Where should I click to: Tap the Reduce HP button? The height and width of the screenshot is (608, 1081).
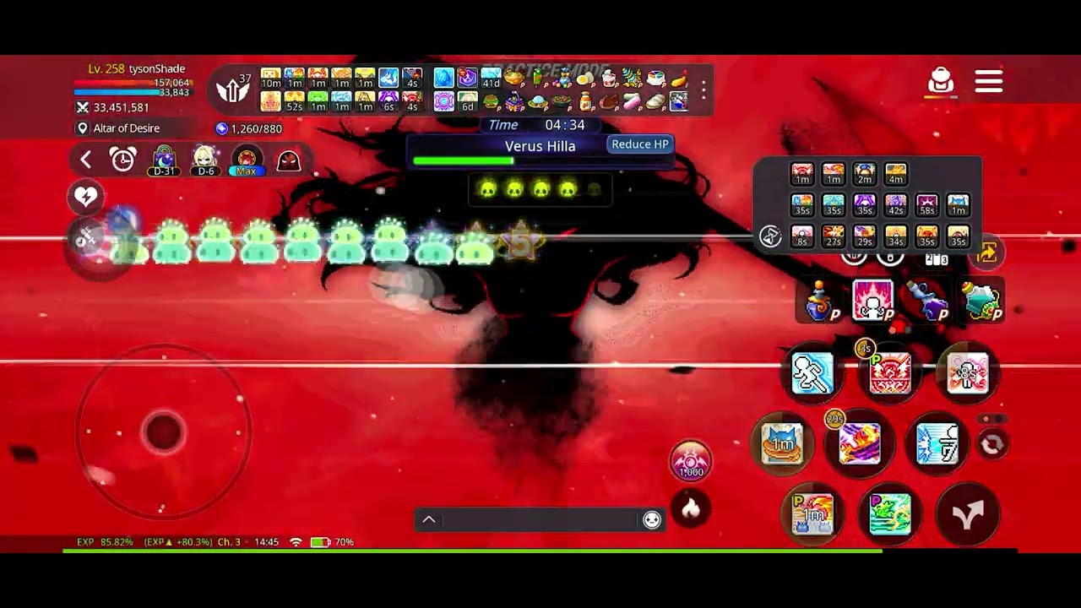(639, 144)
